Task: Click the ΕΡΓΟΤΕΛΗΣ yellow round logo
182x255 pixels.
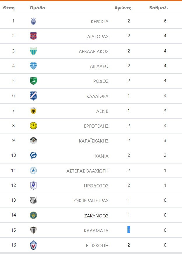Action: point(34,126)
